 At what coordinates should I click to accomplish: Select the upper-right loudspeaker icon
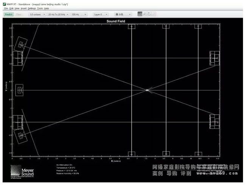click(215, 58)
